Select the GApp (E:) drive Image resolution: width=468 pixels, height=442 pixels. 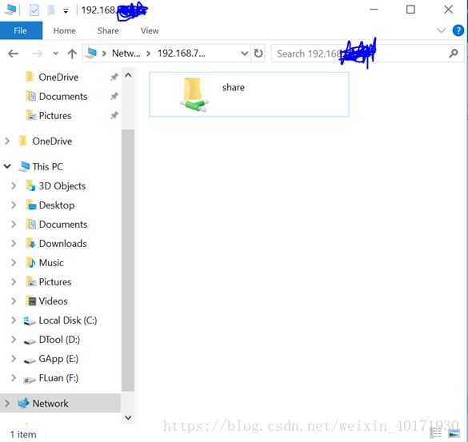[58, 359]
